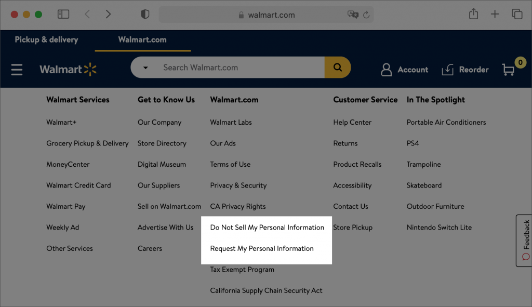The width and height of the screenshot is (532, 307).
Task: Open the hamburger menu icon
Action: [17, 70]
